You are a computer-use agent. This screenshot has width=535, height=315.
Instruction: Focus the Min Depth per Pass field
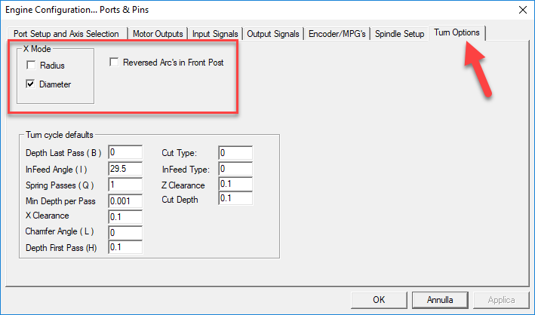click(125, 200)
